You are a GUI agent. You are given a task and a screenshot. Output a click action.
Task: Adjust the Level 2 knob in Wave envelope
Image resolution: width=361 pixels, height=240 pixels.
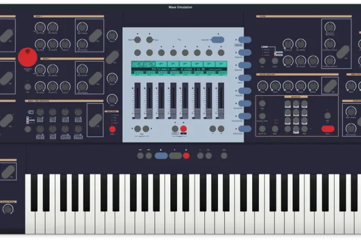point(53,129)
